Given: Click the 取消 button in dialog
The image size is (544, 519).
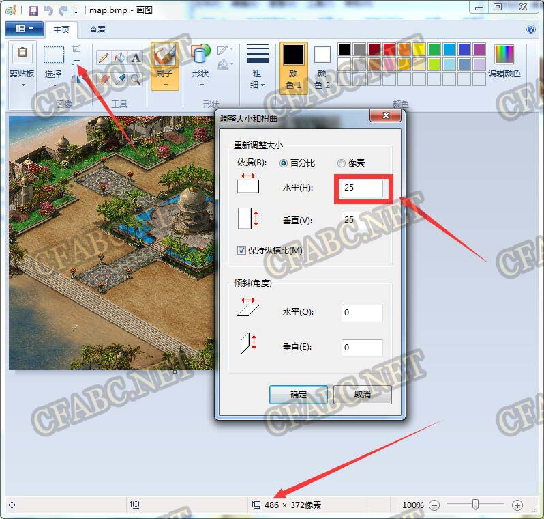Looking at the screenshot, I should coord(362,395).
